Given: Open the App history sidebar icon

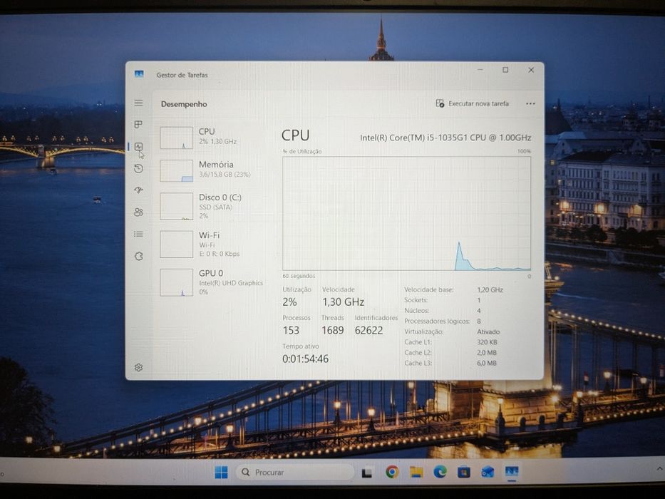Looking at the screenshot, I should 139,168.
